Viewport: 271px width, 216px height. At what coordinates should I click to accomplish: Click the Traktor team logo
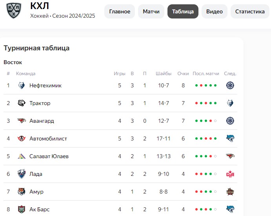coord(22,103)
